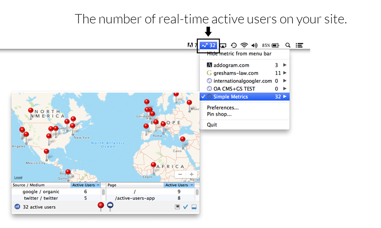Click the gray square window icon in bottom bar
Viewport: 381px width, 228px height.
177,207
